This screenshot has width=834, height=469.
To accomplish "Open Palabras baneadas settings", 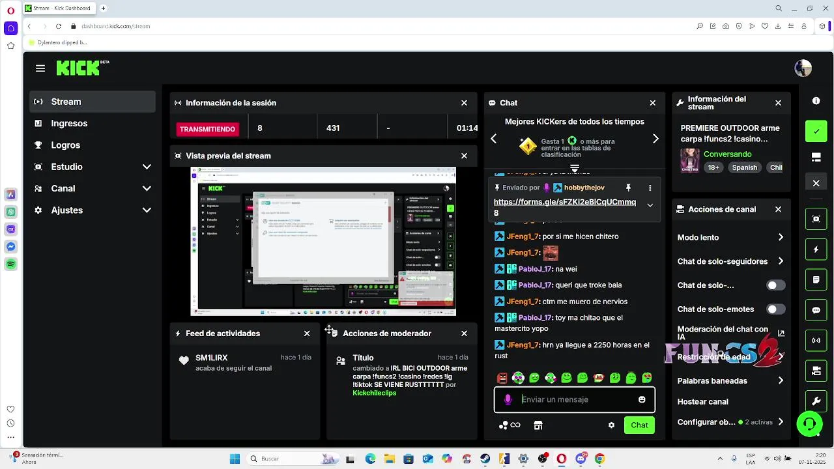I will coord(730,380).
